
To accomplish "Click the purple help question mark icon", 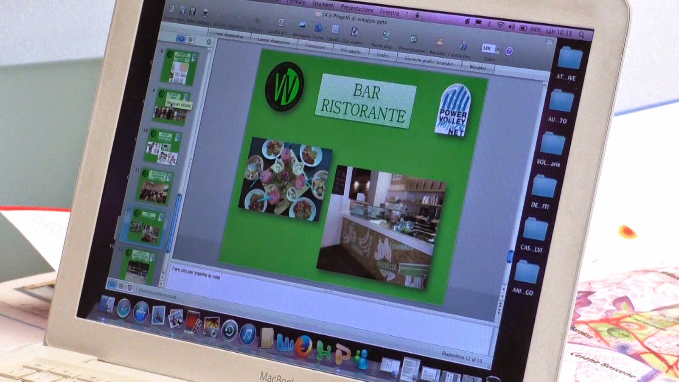I will tap(509, 51).
